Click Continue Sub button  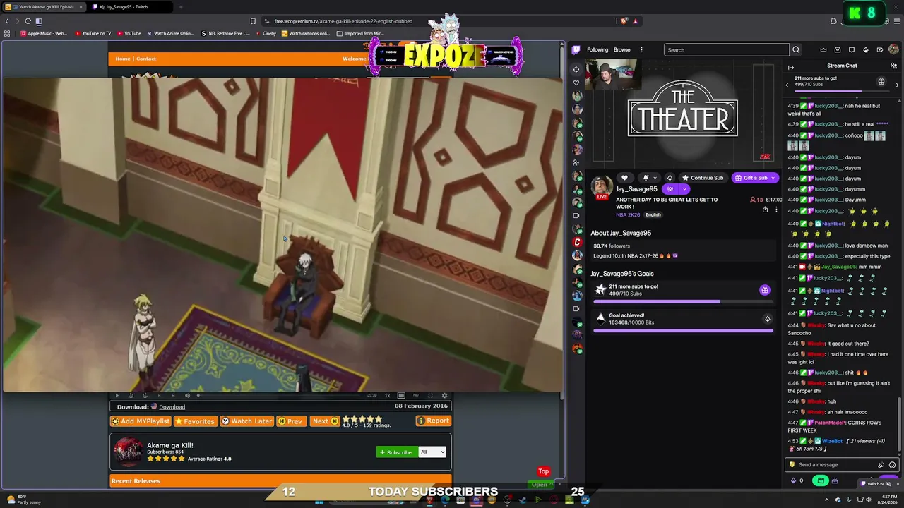[x=703, y=178]
